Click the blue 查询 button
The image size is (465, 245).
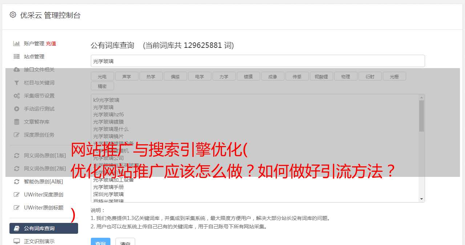pos(101,242)
